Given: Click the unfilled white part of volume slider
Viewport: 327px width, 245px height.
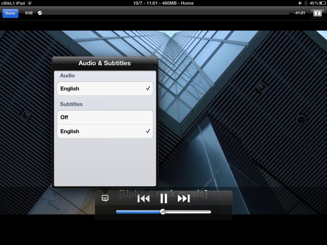Looking at the screenshot, I should point(187,212).
